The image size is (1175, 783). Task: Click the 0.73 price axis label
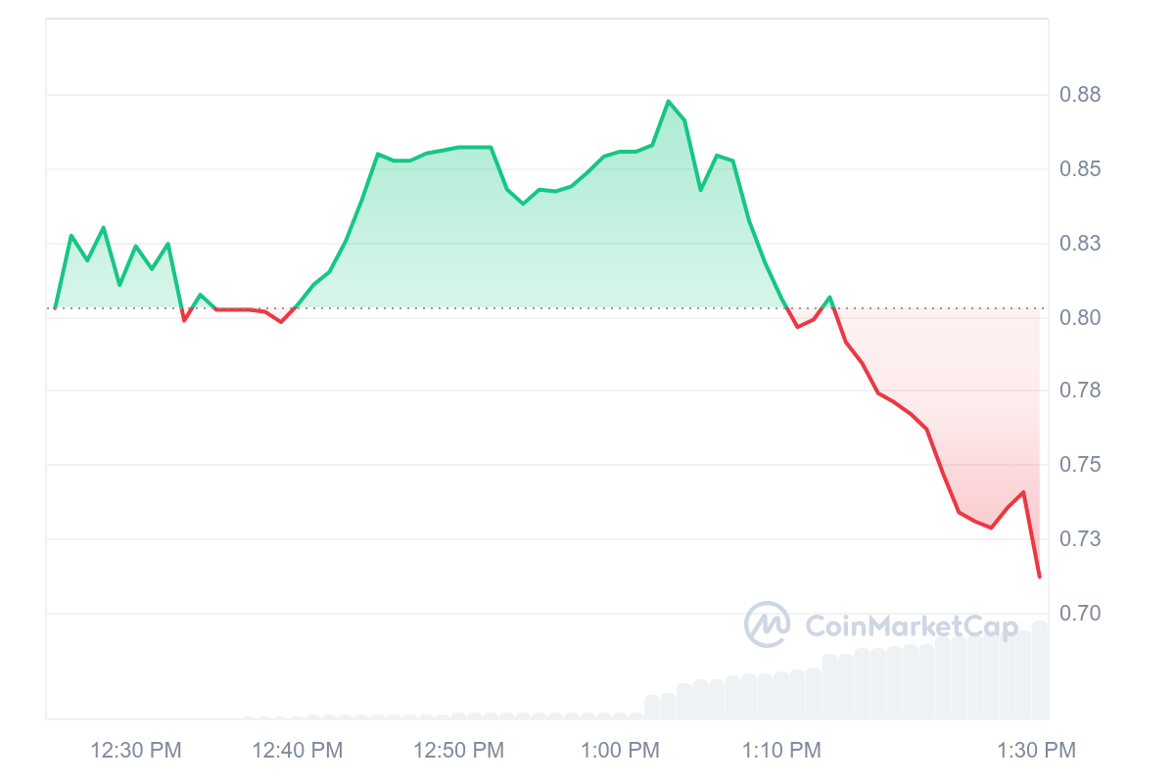point(1080,539)
